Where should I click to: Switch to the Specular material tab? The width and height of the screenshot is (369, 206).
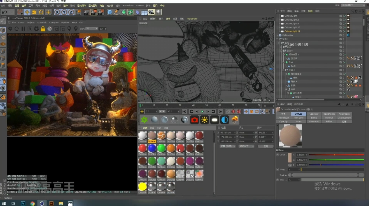[314, 114]
